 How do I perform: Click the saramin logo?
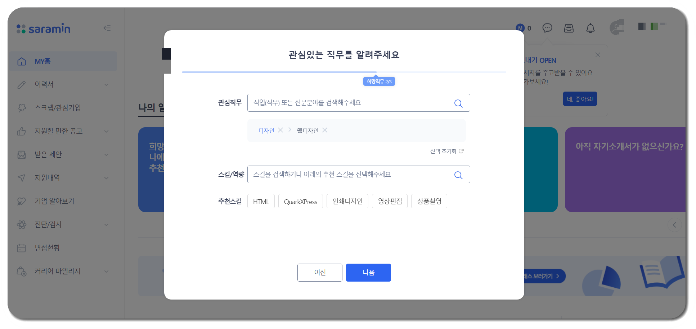(x=43, y=29)
